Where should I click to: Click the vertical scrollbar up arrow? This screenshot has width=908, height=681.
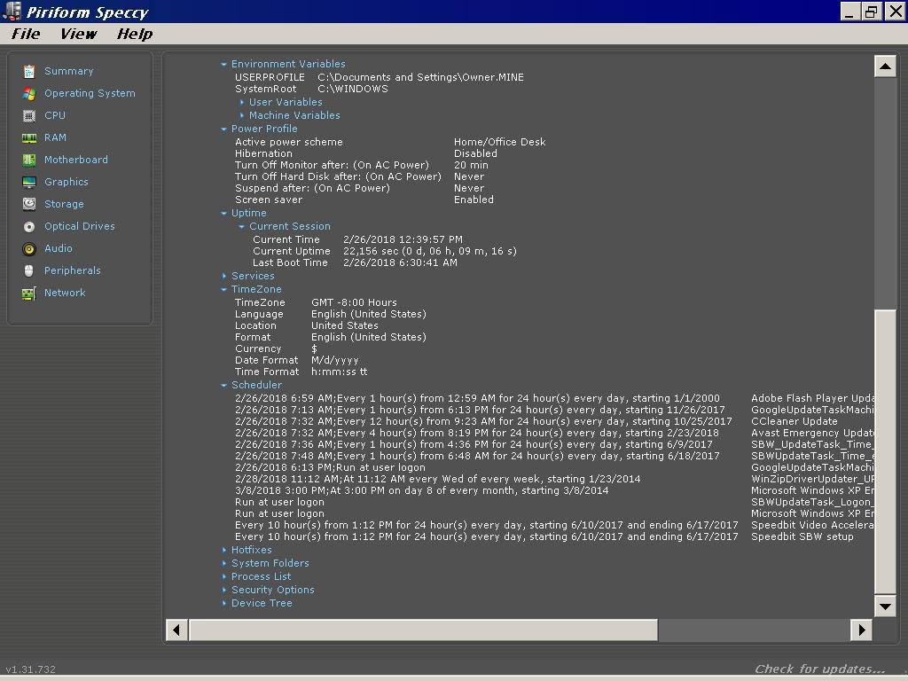pos(885,67)
